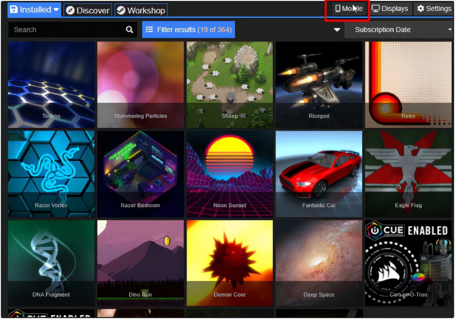Select the Demon Core wallpaper

230,263
